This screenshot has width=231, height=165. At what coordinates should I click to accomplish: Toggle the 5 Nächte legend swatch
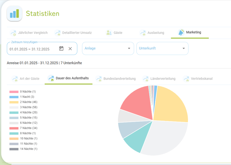point(14,118)
